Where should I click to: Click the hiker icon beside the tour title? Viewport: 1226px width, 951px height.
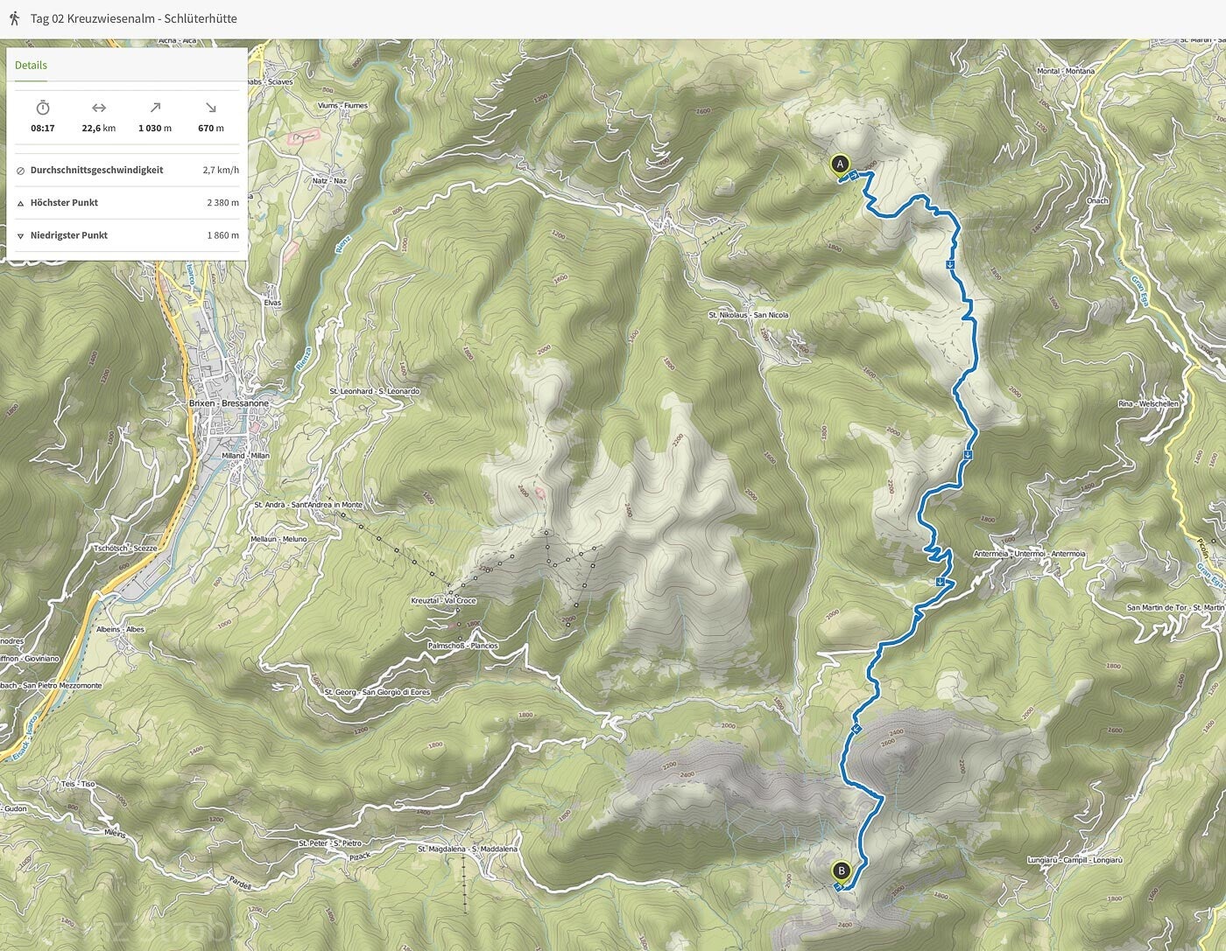tap(14, 18)
